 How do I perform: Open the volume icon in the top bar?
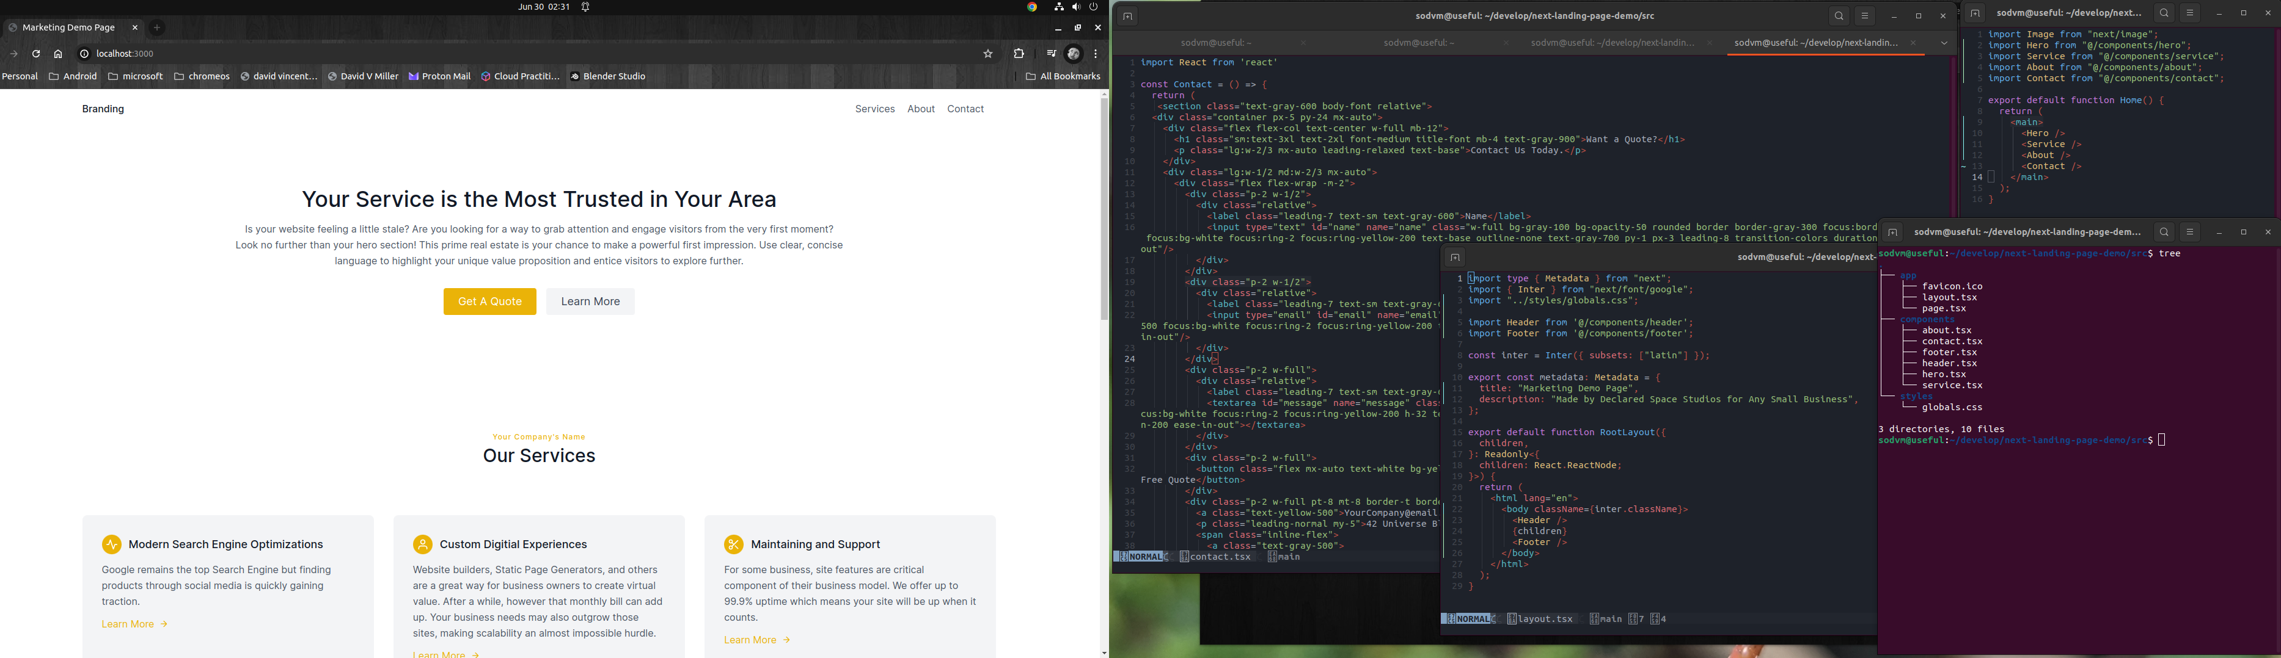coord(1077,7)
